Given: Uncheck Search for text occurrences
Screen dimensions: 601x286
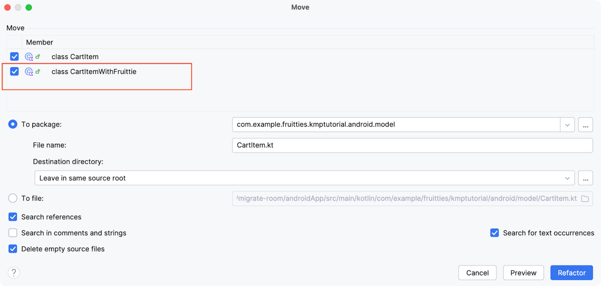Looking at the screenshot, I should coord(495,233).
